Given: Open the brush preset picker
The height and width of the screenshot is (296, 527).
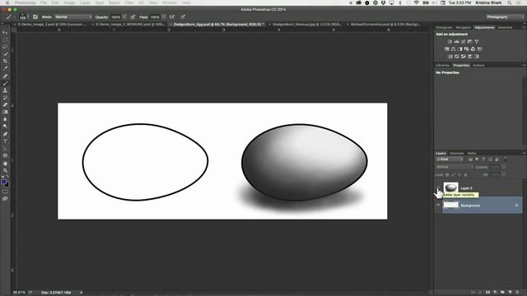Looking at the screenshot, I should (24, 16).
